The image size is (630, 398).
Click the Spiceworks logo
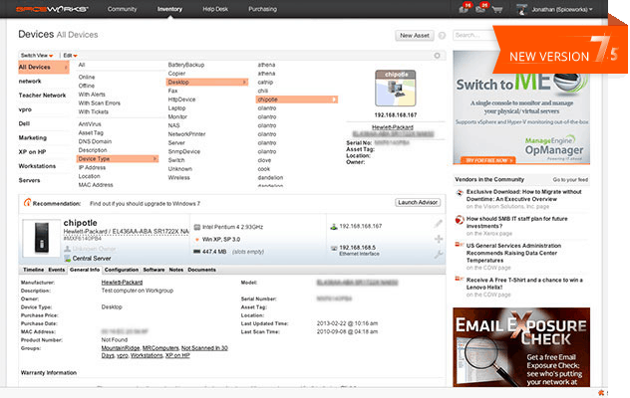[48, 8]
